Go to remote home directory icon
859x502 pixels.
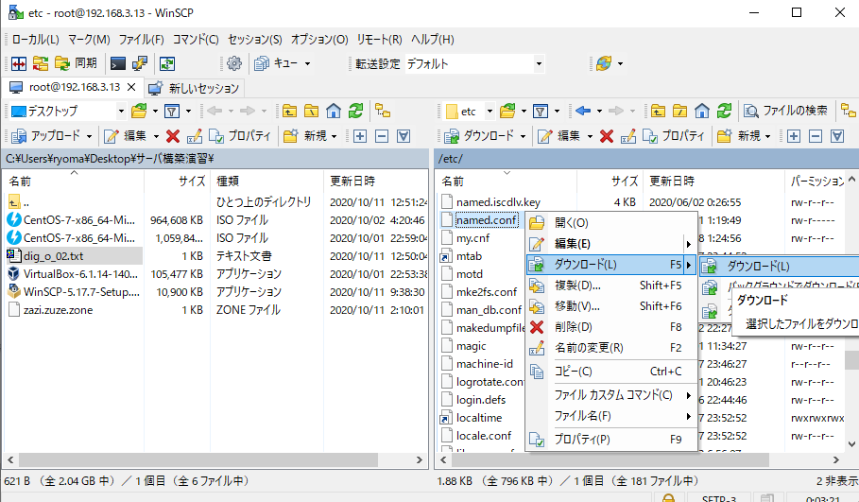tap(702, 112)
